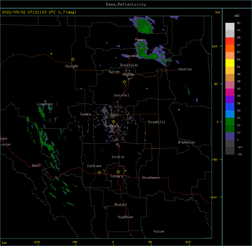252x246 pixels.
Task: Click the Blackfalds city label
Action: click(x=129, y=65)
